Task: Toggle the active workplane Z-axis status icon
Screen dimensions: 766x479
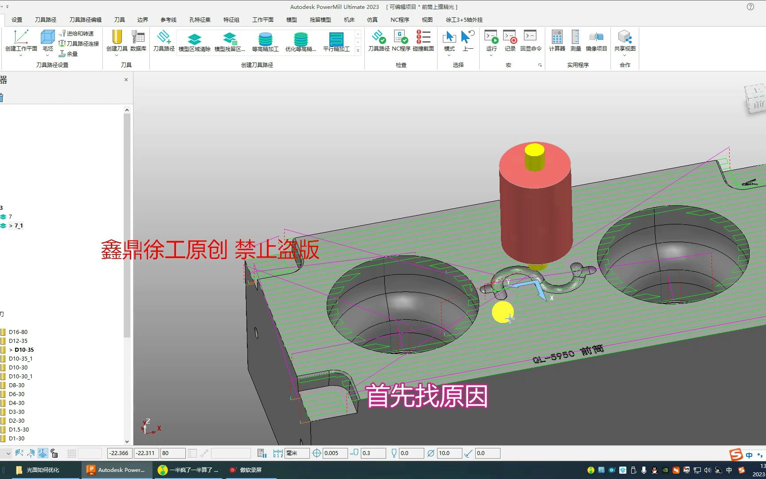Action: [43, 453]
